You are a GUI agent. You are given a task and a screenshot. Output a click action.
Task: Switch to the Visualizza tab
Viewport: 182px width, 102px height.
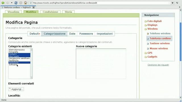point(13,12)
